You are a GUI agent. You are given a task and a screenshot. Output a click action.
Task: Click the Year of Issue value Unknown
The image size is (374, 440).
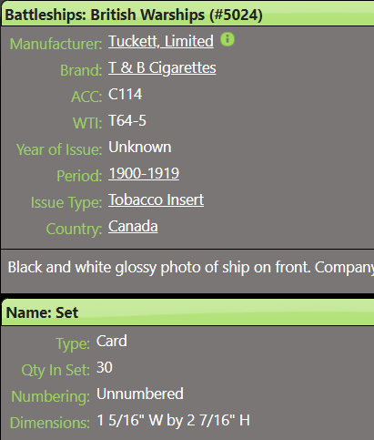[x=140, y=148]
